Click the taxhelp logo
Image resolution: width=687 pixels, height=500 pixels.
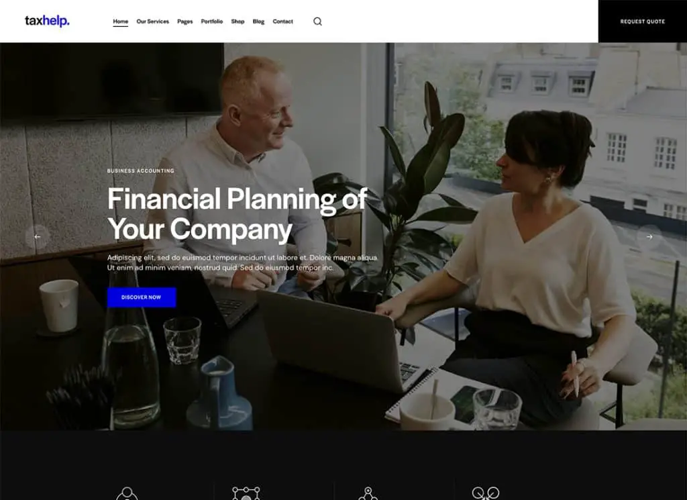48,21
